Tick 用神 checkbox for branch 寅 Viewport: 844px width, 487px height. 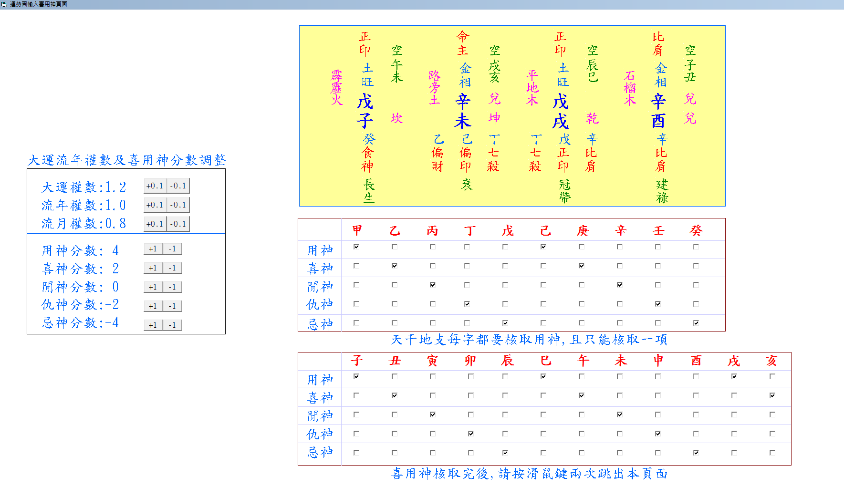click(x=433, y=376)
